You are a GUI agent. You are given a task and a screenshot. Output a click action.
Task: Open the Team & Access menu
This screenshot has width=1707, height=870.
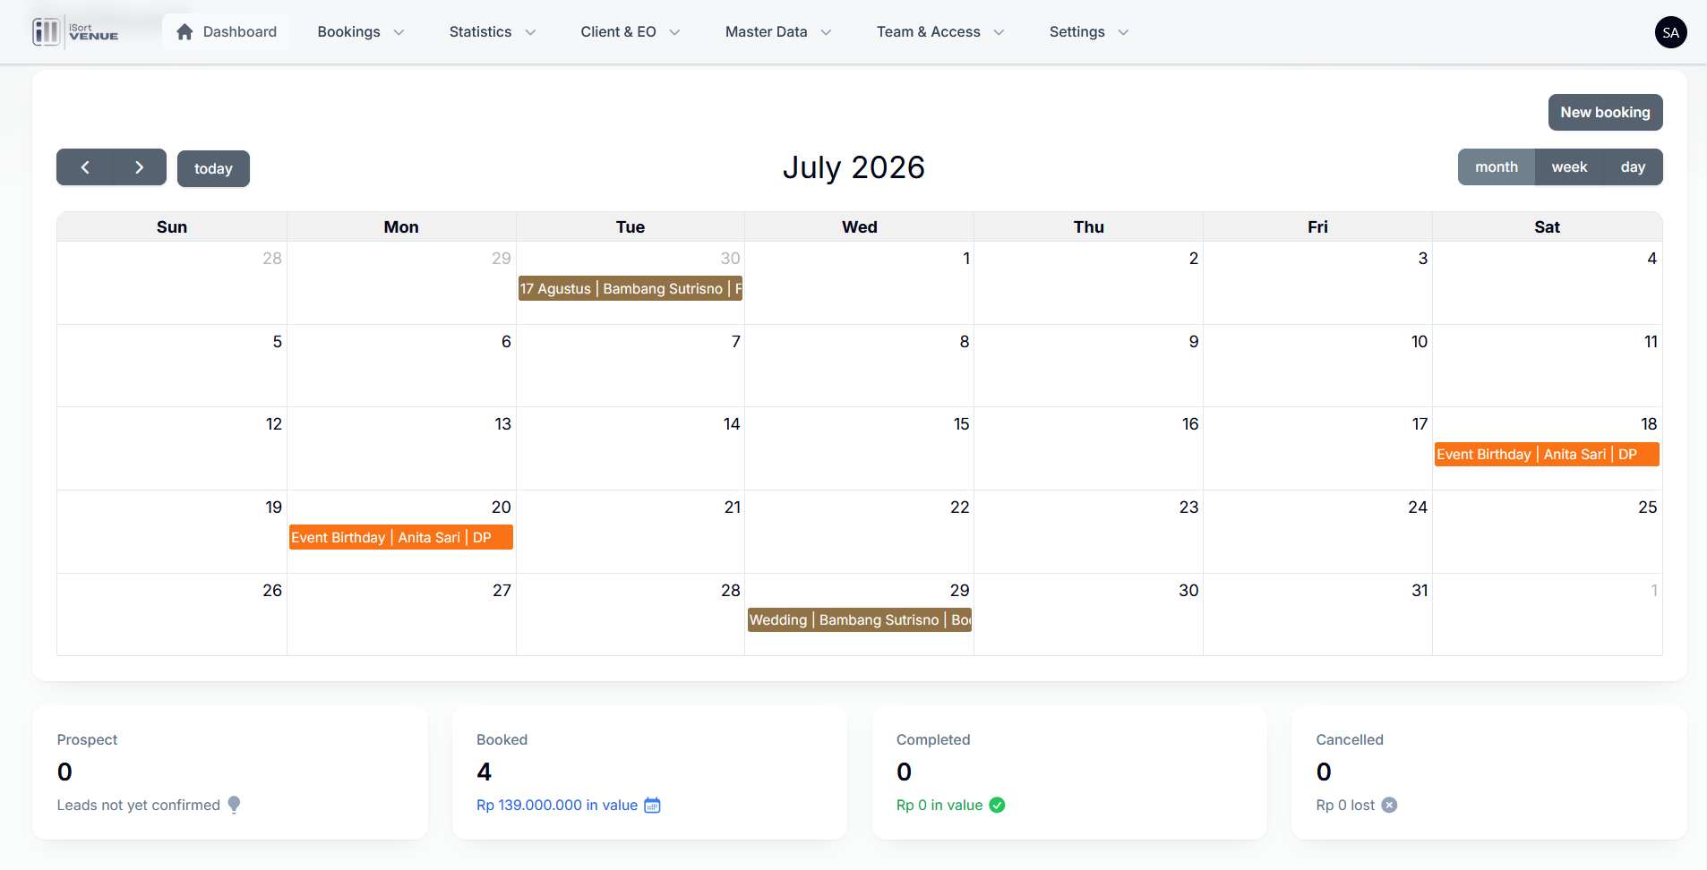pos(940,32)
